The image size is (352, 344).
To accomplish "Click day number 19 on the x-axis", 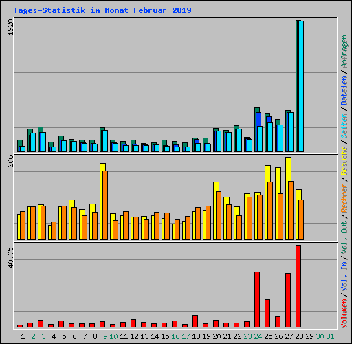I will tap(206, 336).
